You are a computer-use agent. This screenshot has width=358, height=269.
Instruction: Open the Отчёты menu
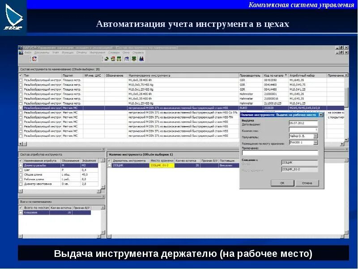pos(81,52)
